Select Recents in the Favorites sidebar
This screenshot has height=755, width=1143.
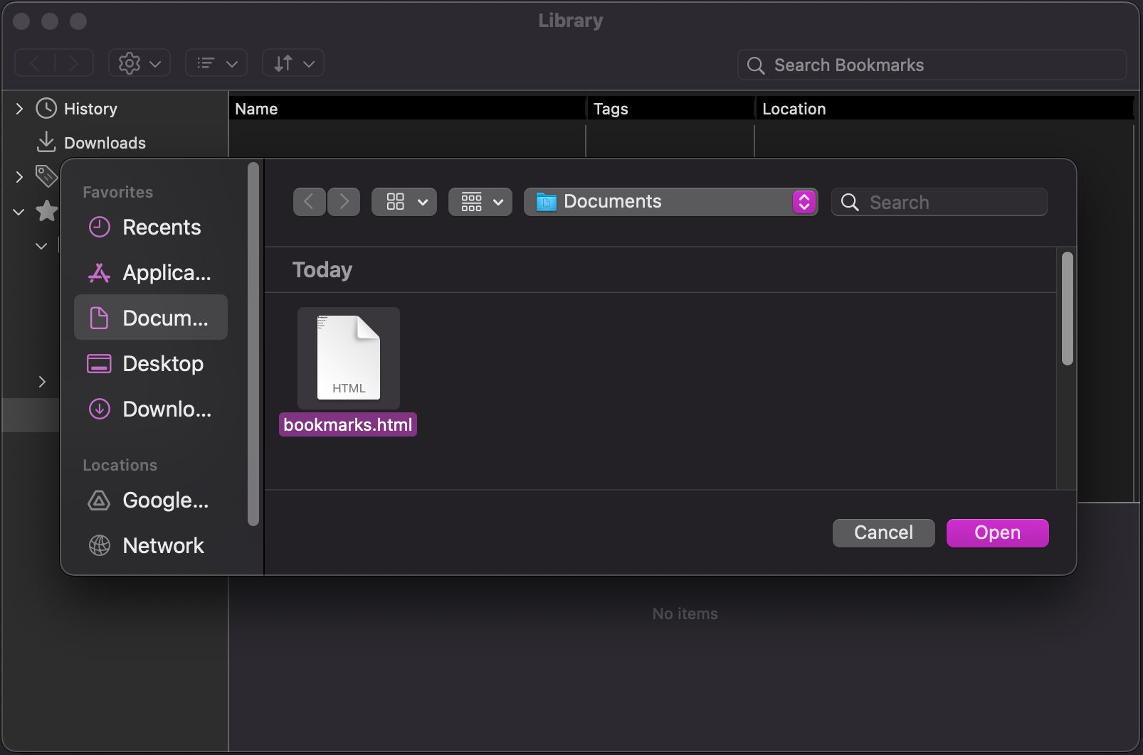[161, 227]
